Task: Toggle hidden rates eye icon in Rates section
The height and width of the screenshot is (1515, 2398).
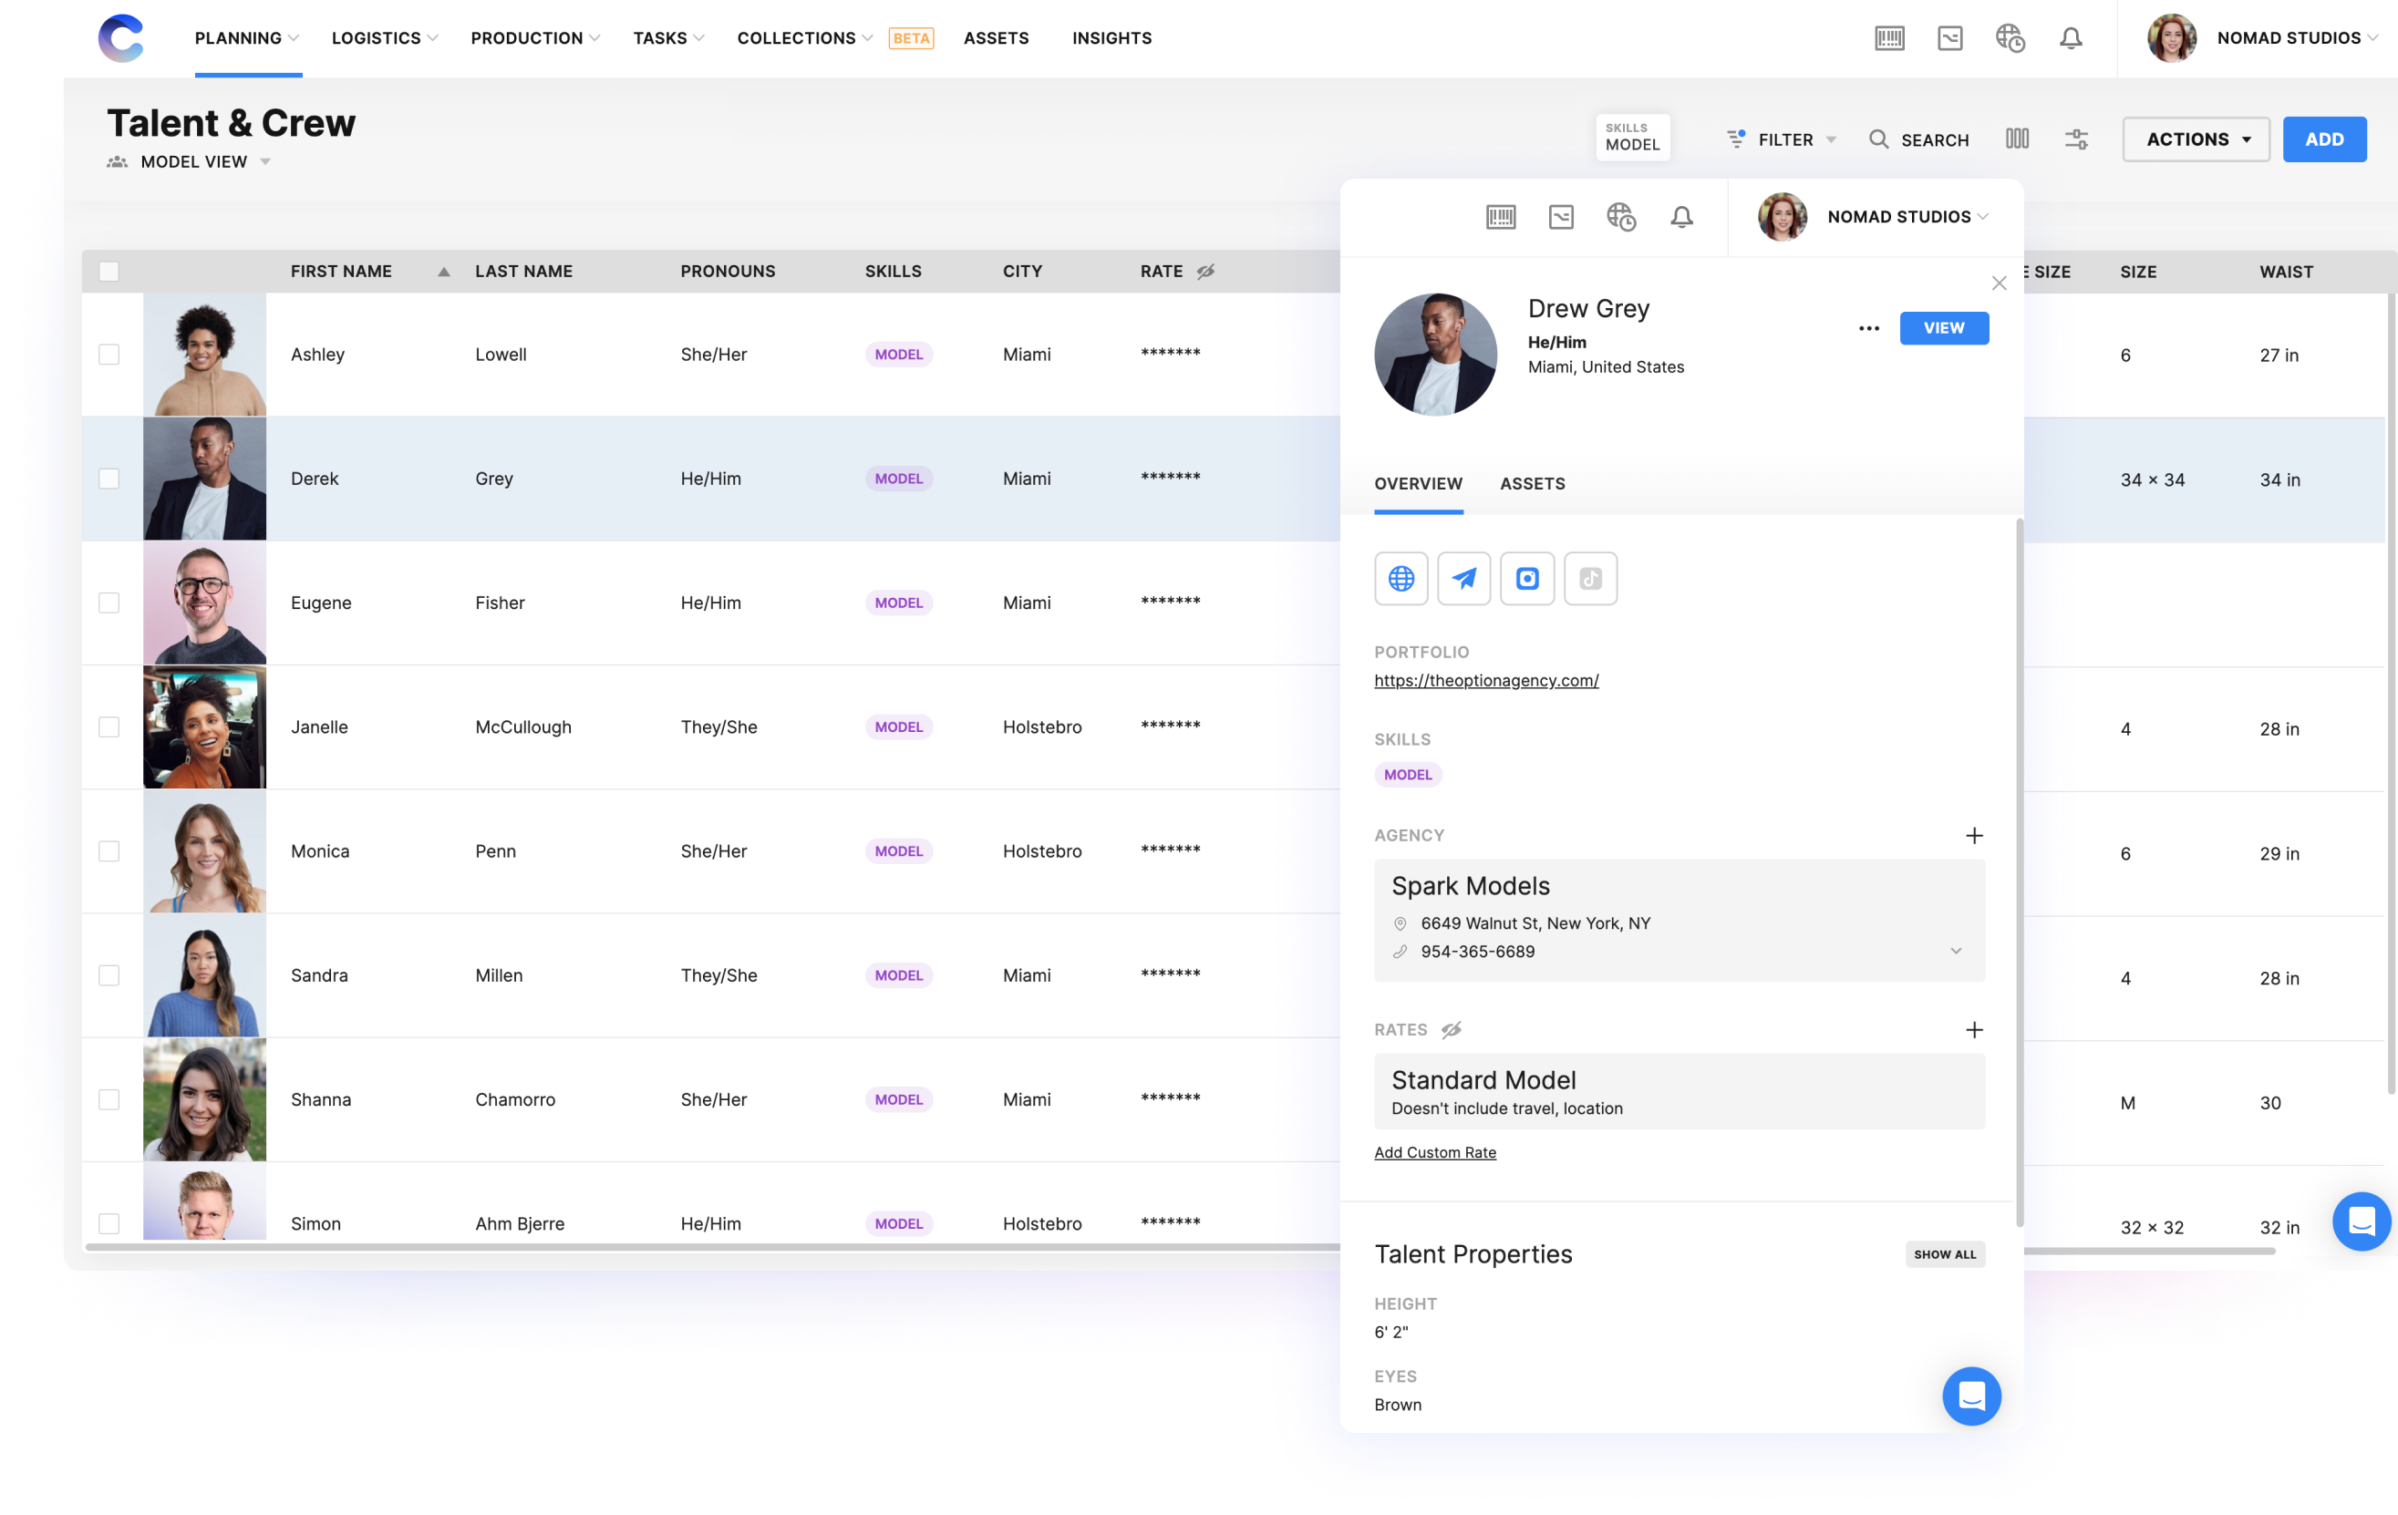Action: pos(1451,1029)
